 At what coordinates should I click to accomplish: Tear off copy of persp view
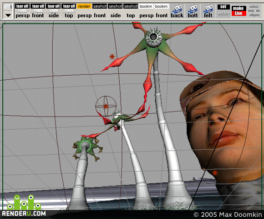point(22,11)
